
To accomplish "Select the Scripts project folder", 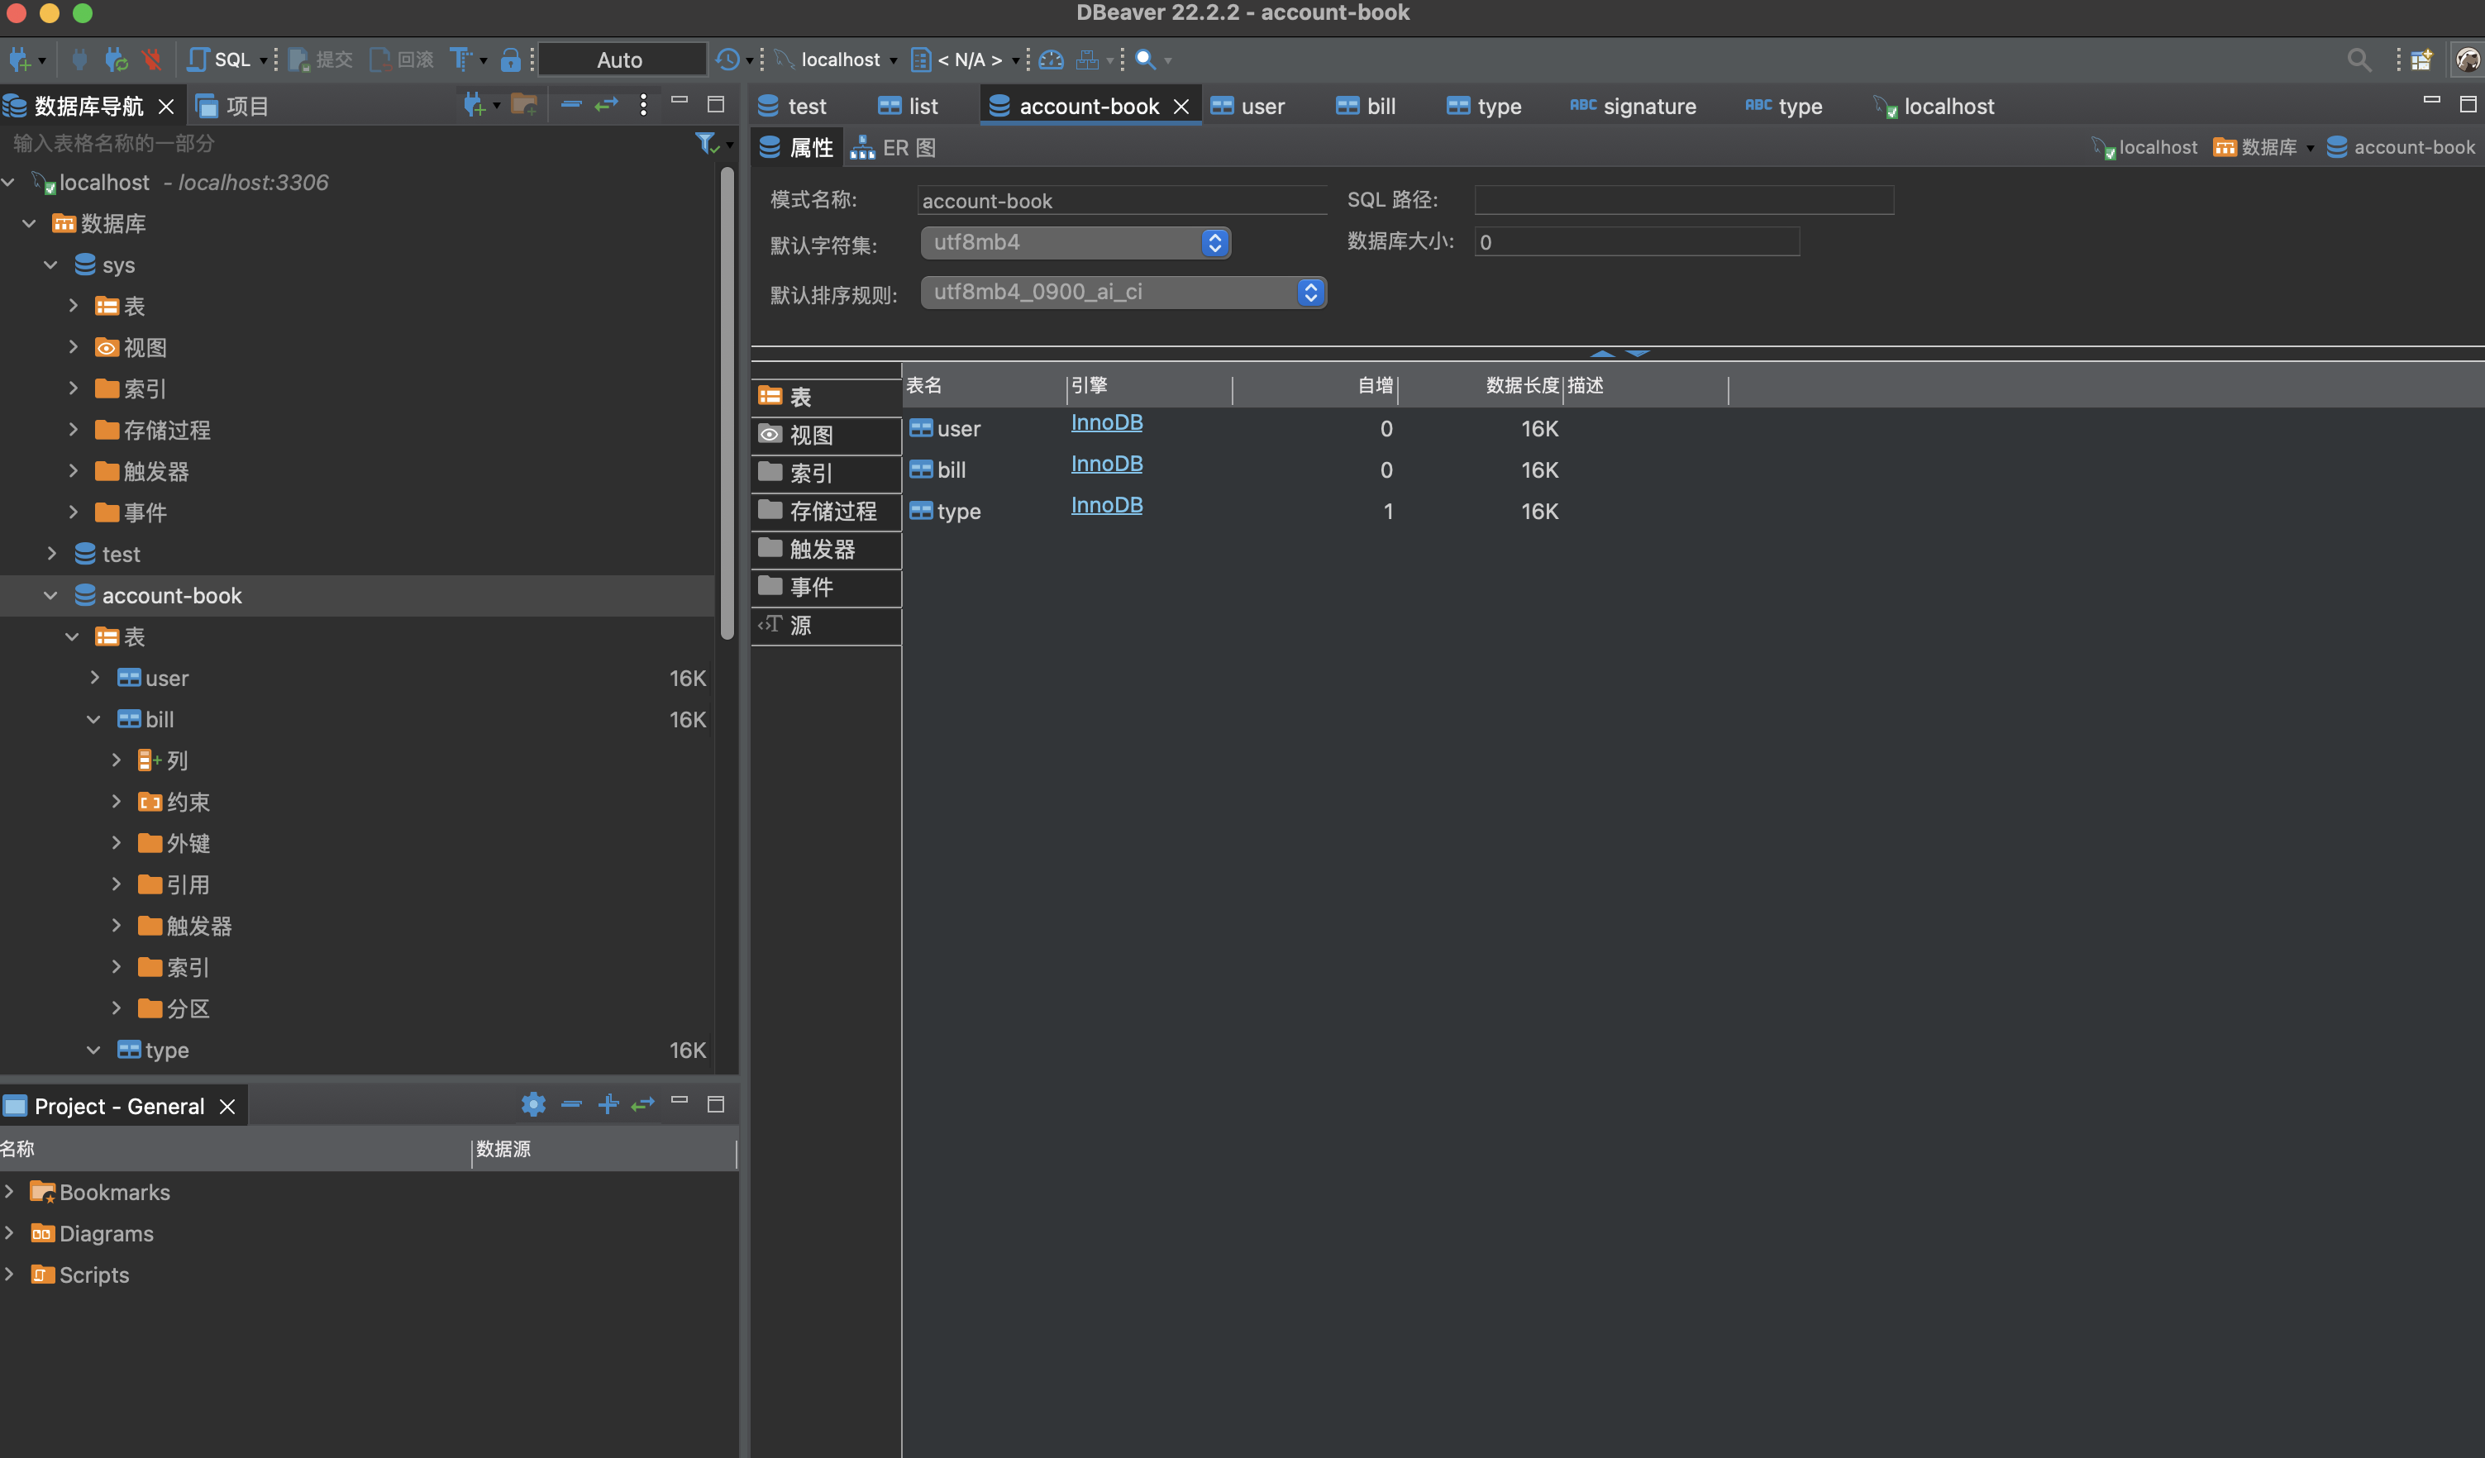I will click(x=80, y=1275).
